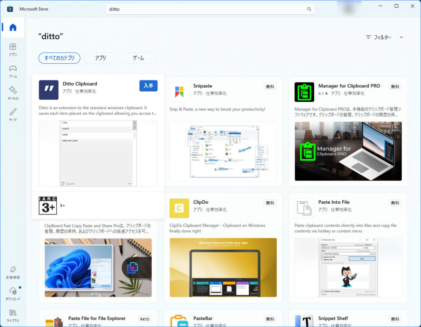Image resolution: width=421 pixels, height=327 pixels.
Task: Click the ClipDo title text
Action: [x=201, y=202]
